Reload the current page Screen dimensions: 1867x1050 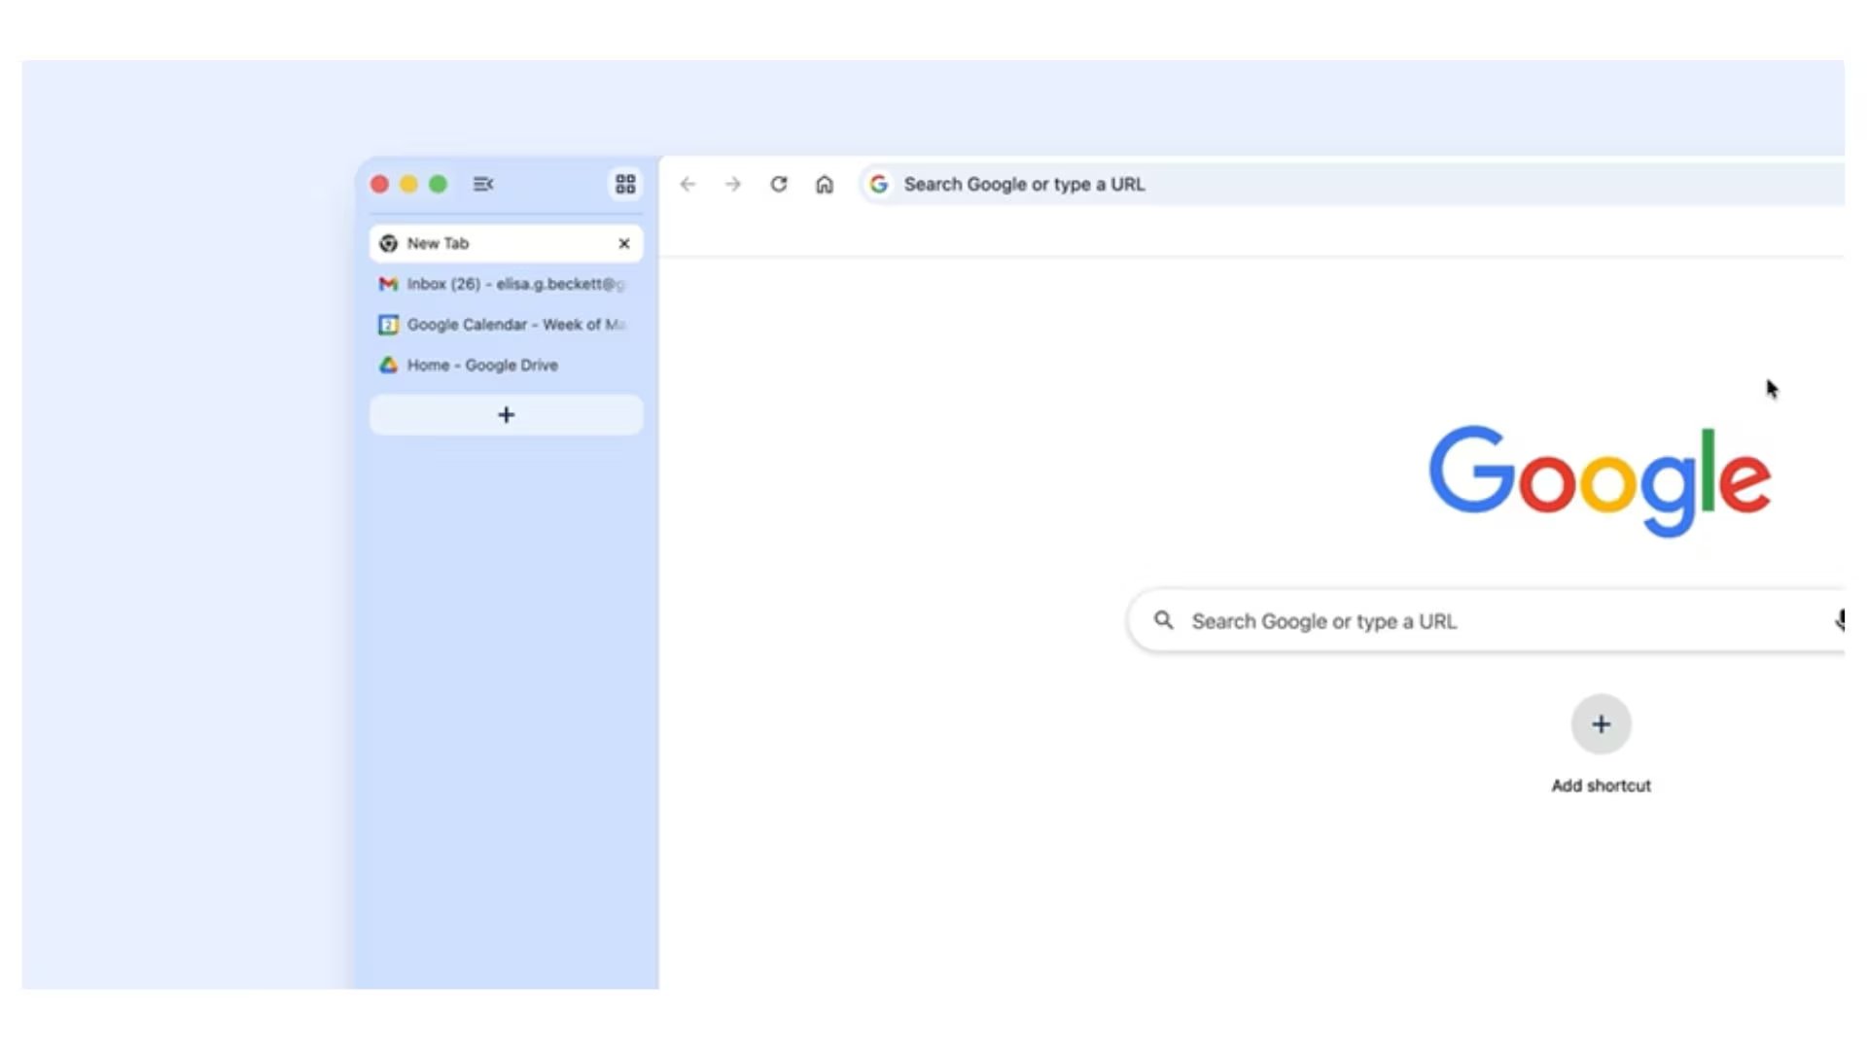pos(779,184)
